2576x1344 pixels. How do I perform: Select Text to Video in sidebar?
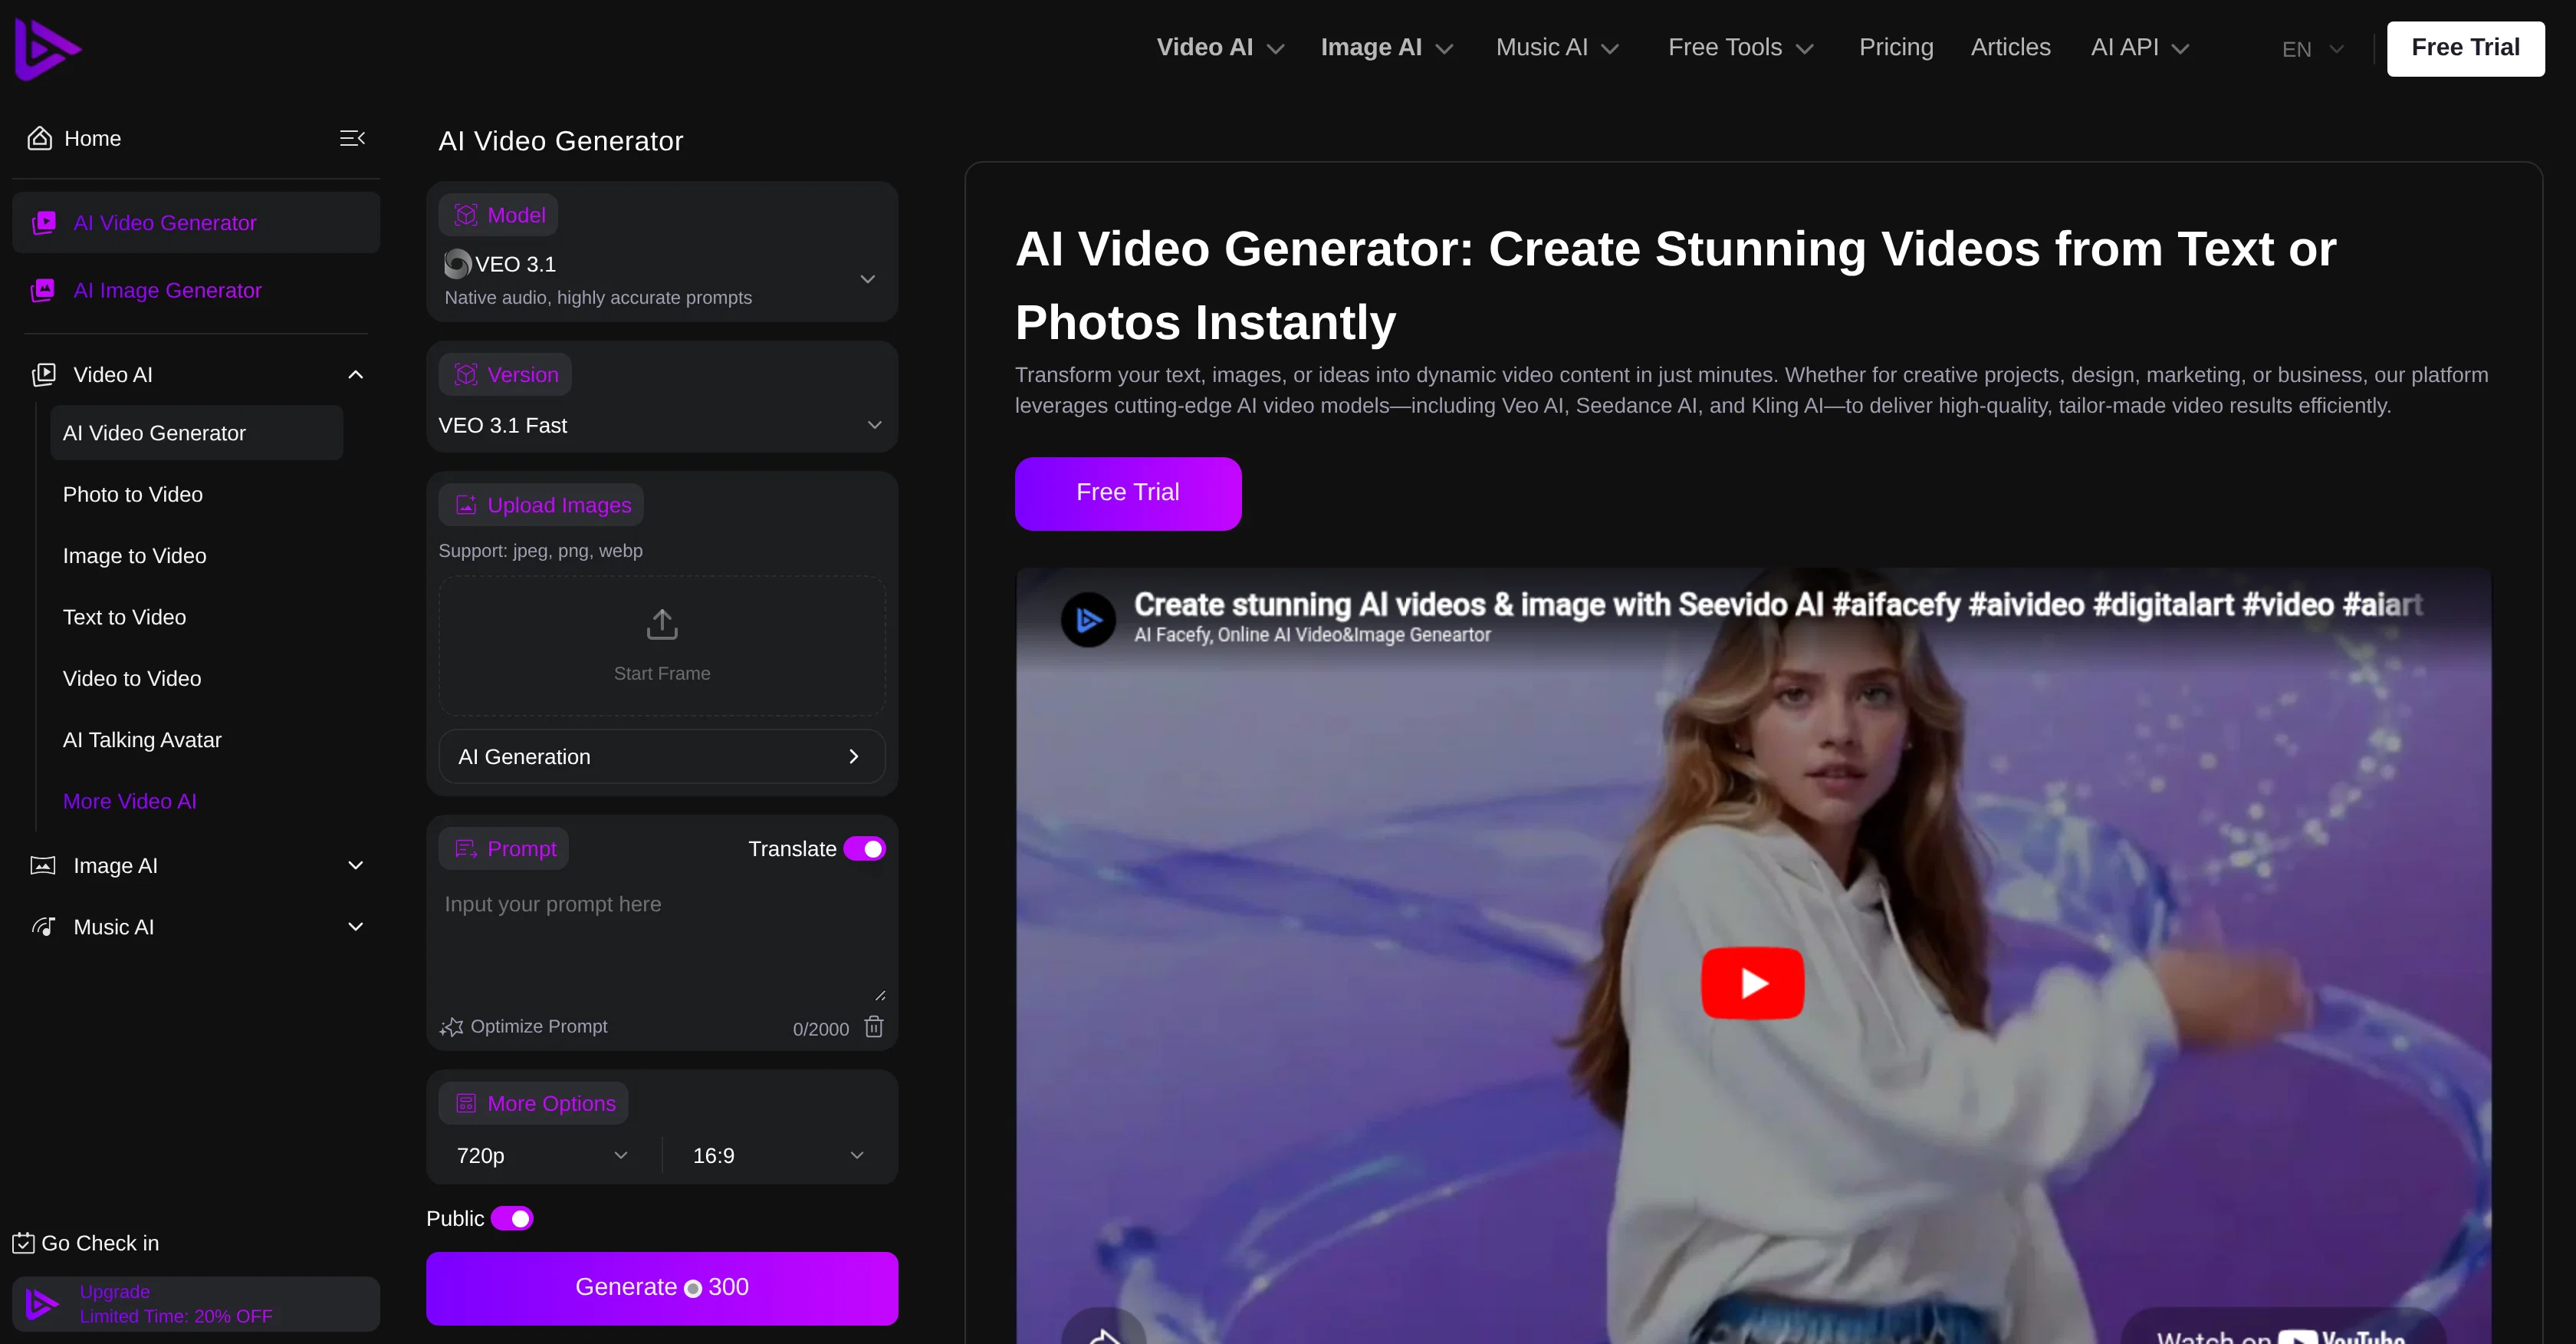124,618
